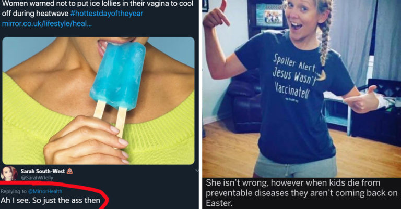
Task: Open the #hottestdayoftheyear hashtag link
Action: click(x=107, y=13)
